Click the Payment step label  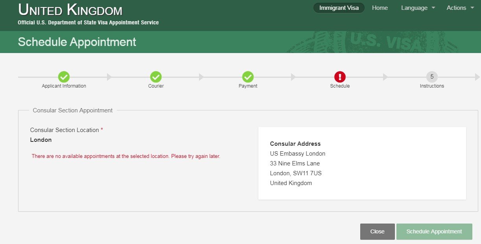pos(248,86)
